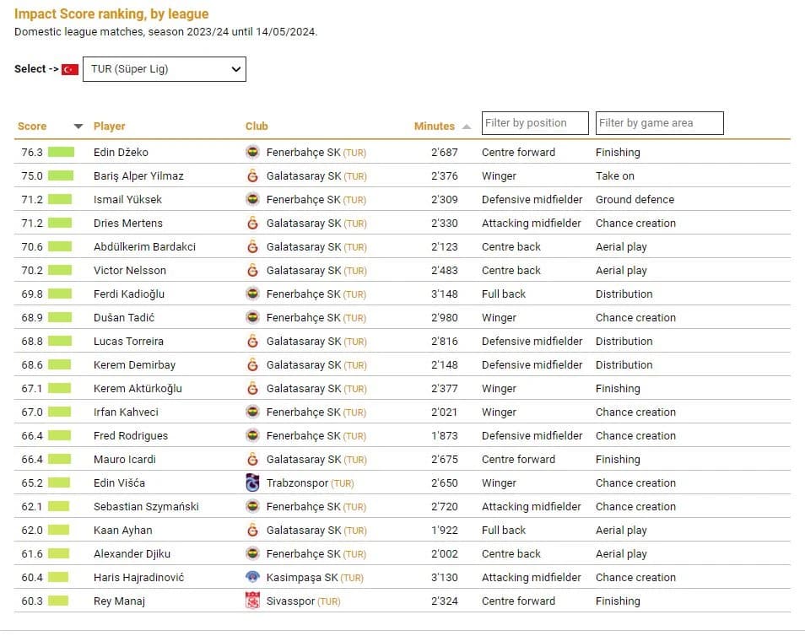Select player name Dries Mertens

(x=127, y=224)
